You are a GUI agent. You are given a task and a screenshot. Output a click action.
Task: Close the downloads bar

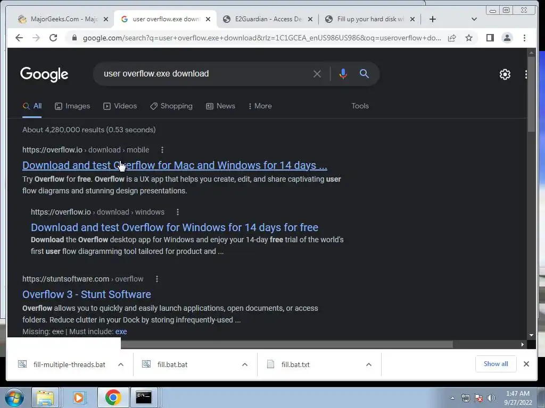pos(526,364)
